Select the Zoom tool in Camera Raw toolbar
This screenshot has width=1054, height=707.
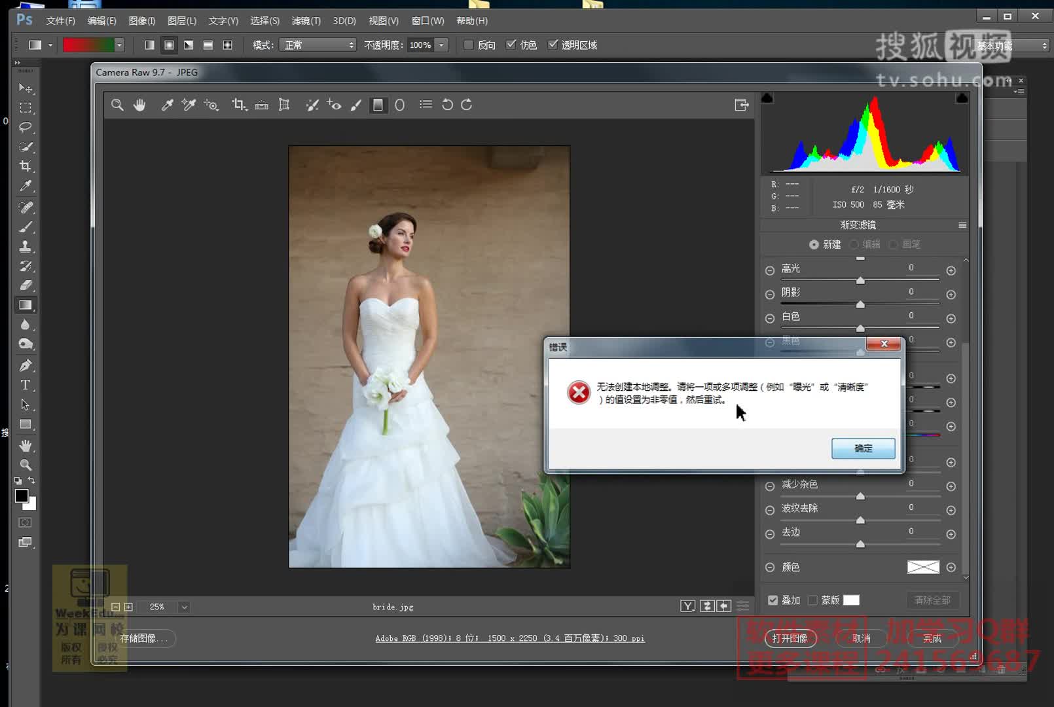[x=117, y=105]
